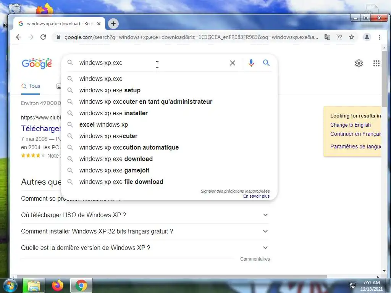Click the scrollbar down arrow
Image resolution: width=391 pixels, height=293 pixels.
[x=384, y=271]
